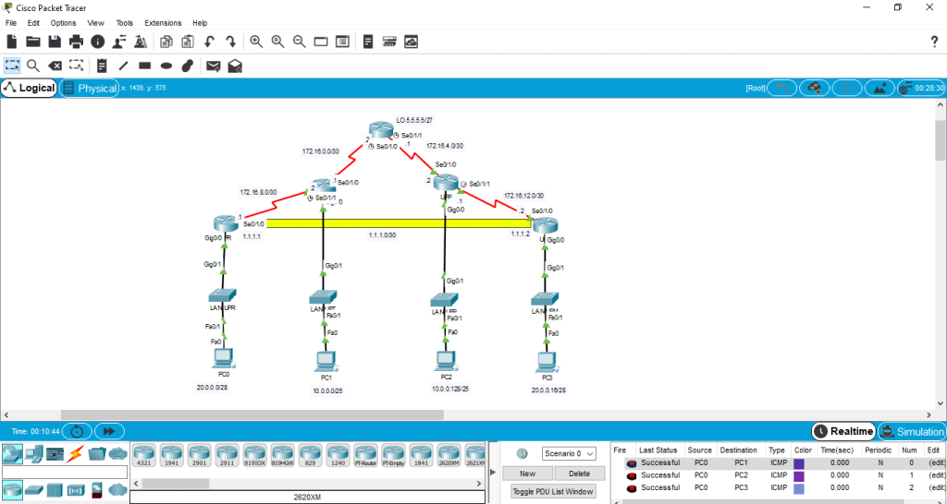Screen dimensions: 947x504
Task: Select the 1941 router model
Action: [x=171, y=456]
